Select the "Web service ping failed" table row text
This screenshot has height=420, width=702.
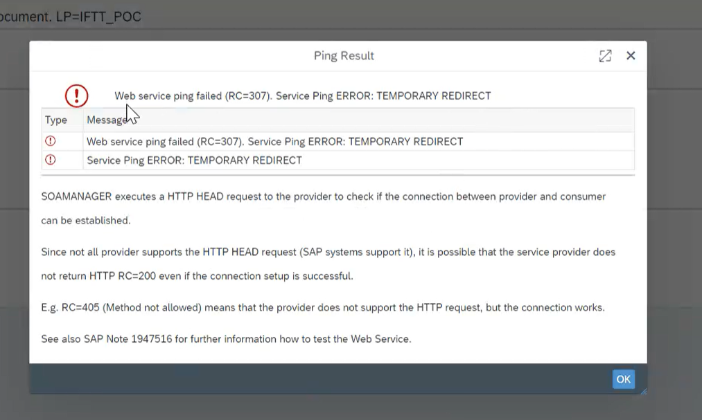click(x=274, y=141)
